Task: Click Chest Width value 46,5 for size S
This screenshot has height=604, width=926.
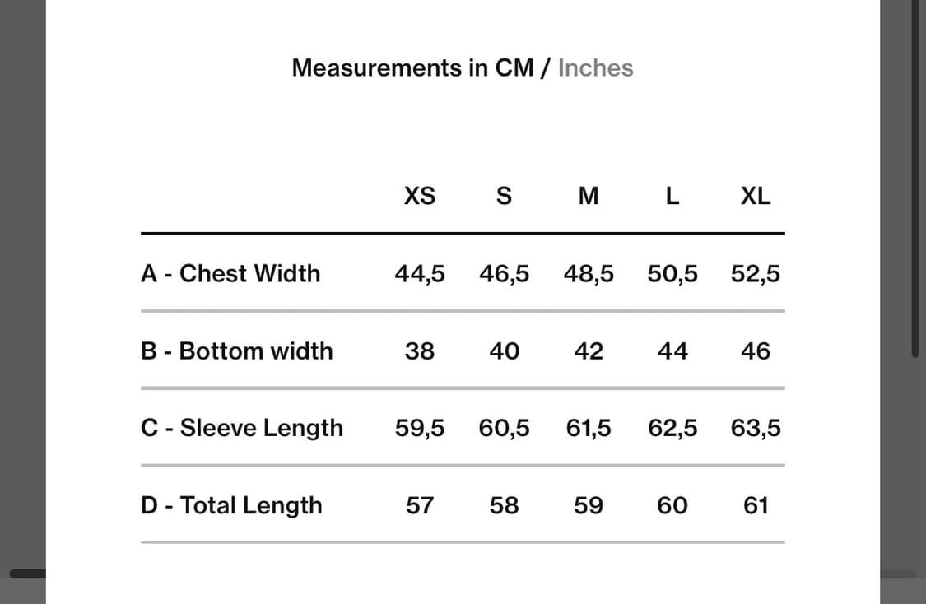Action: click(x=505, y=273)
